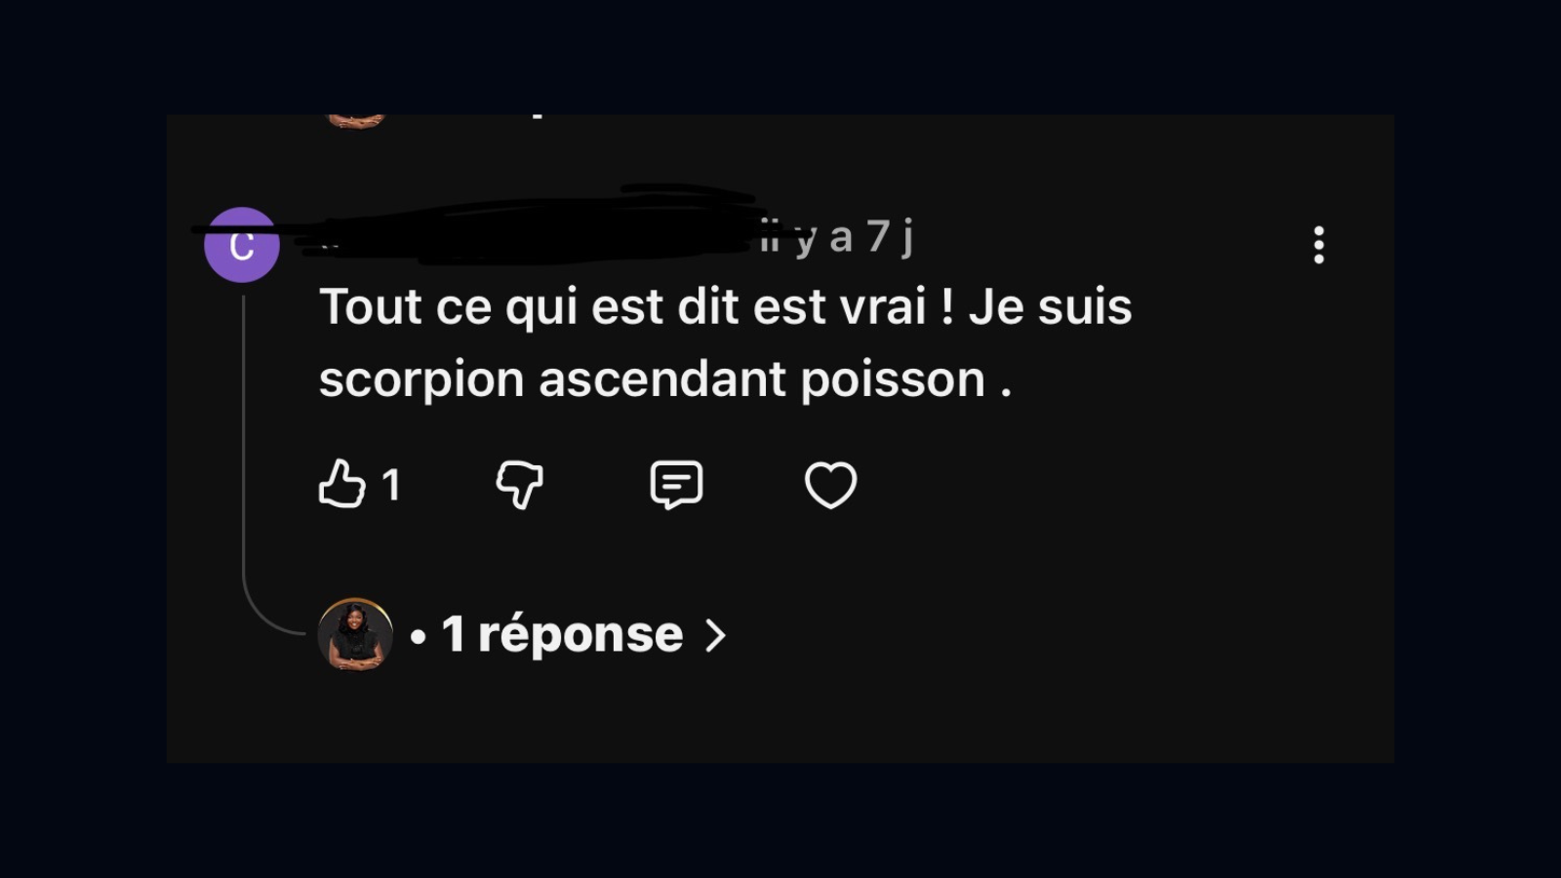The image size is (1561, 878).
Task: Click the bullet dot before "1 réponse"
Action: [x=419, y=637]
